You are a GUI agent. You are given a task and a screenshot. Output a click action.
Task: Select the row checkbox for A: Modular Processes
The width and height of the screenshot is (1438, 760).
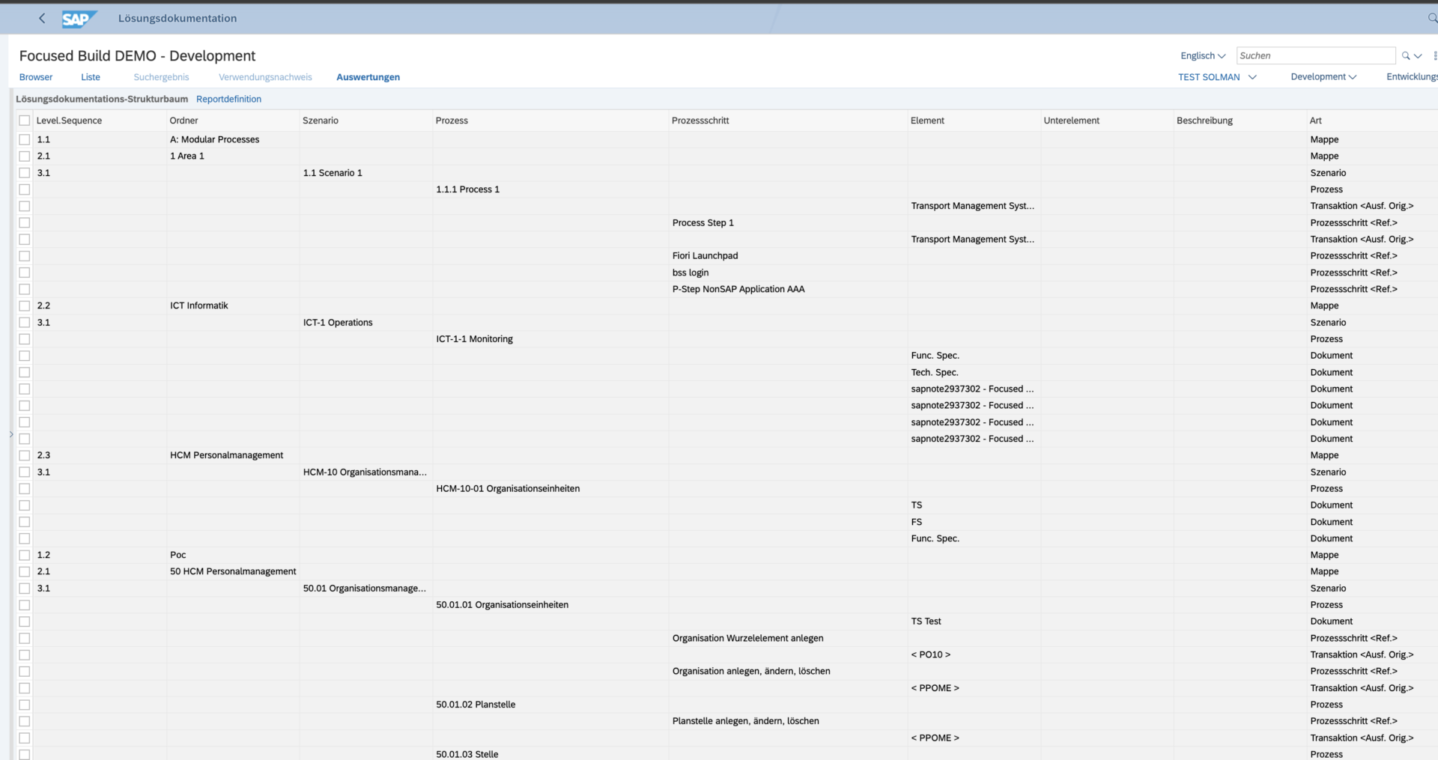point(25,139)
